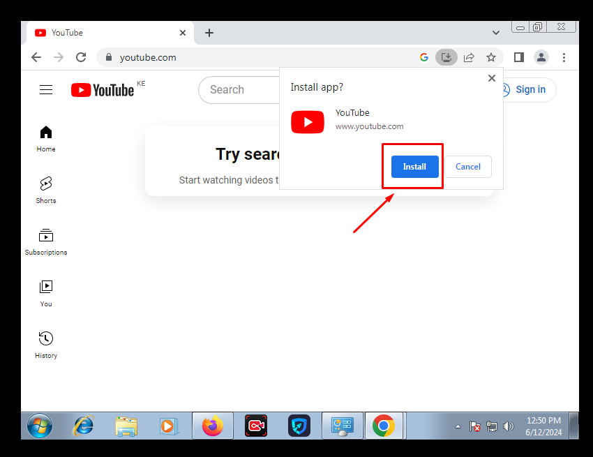Image resolution: width=593 pixels, height=457 pixels.
Task: Open the Chrome profile avatar
Action: [541, 57]
